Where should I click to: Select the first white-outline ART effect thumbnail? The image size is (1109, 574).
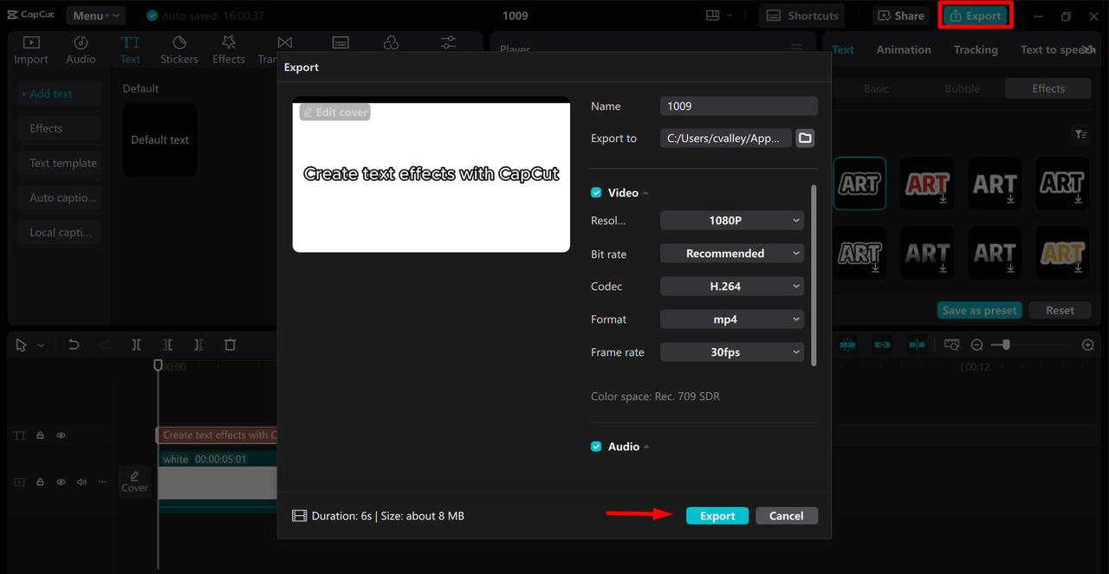click(x=859, y=184)
